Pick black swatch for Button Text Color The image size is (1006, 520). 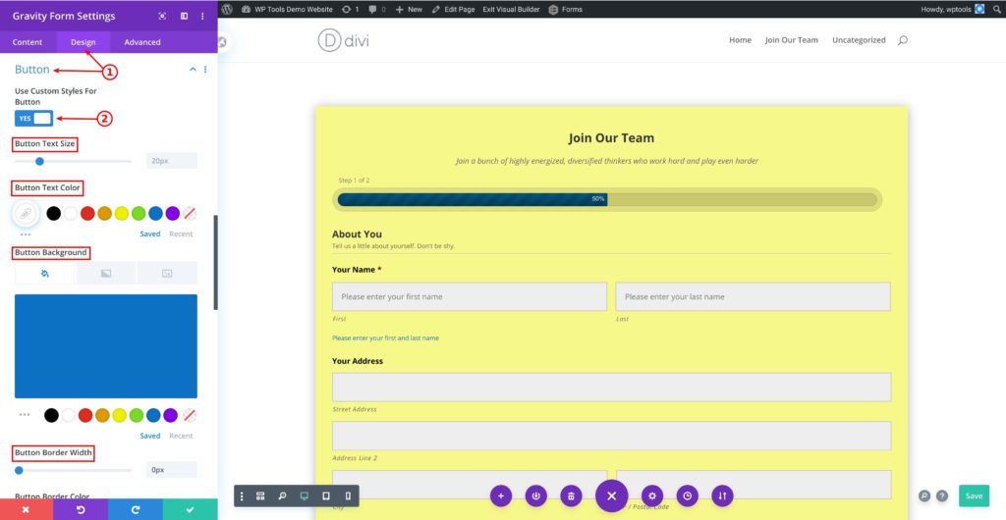54,214
